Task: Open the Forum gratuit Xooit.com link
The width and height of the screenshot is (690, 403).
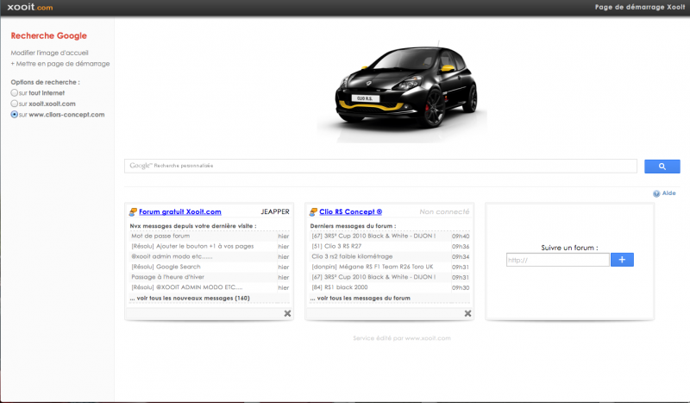Action: pos(180,211)
